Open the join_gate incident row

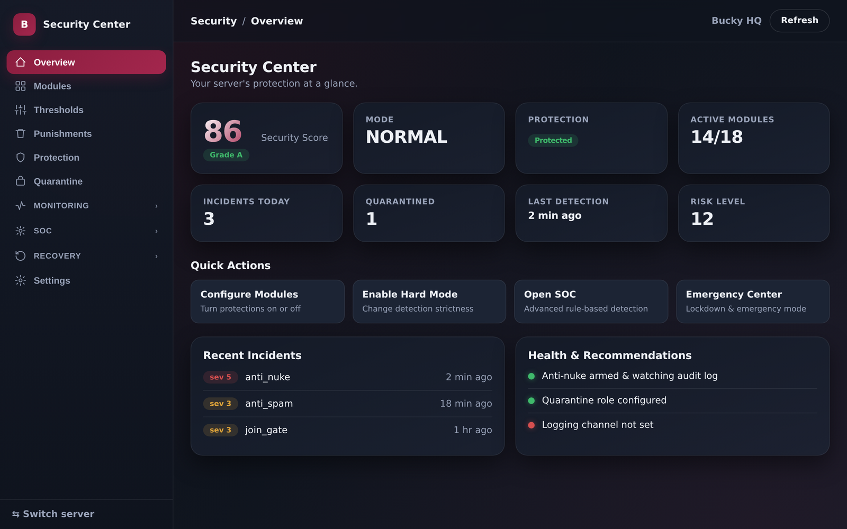point(348,430)
